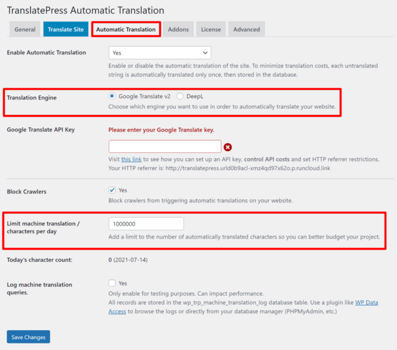Open the Translate Site tab
This screenshot has width=397, height=350.
click(x=66, y=30)
